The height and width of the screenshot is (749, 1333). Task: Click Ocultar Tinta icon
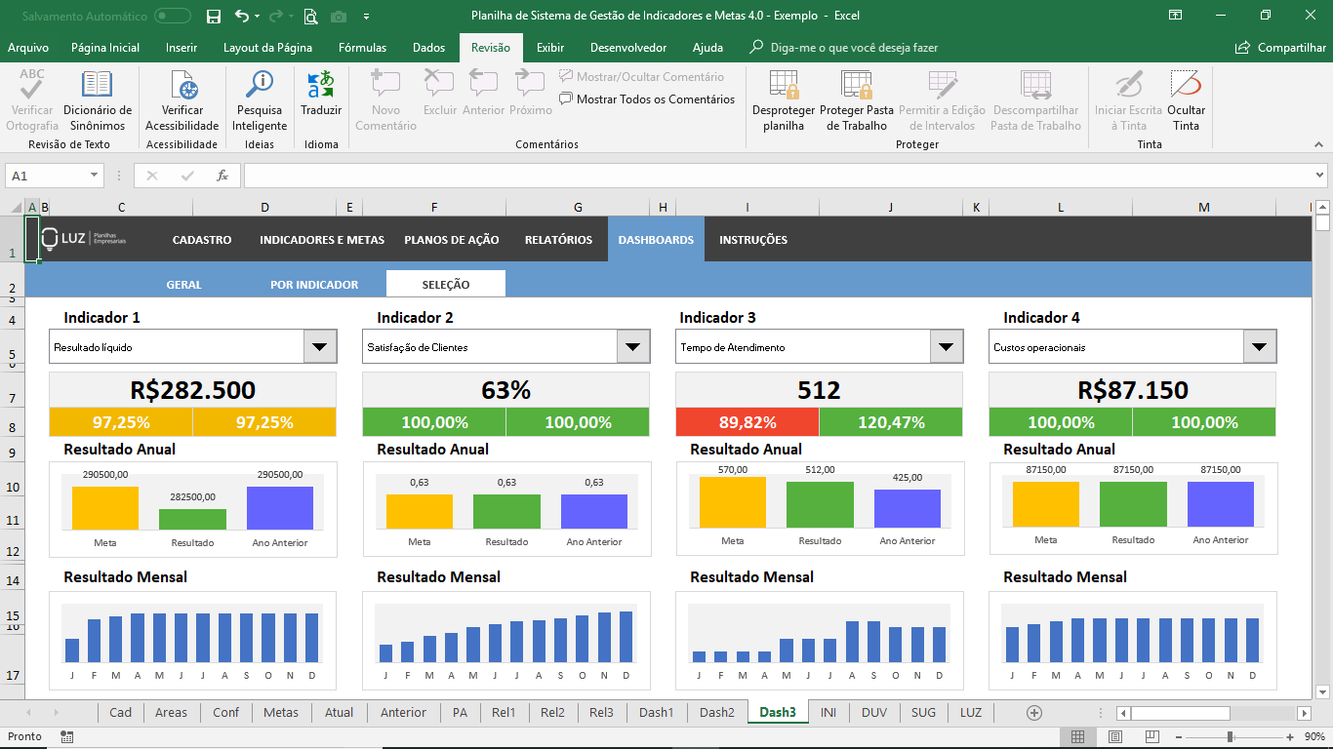coord(1186,84)
